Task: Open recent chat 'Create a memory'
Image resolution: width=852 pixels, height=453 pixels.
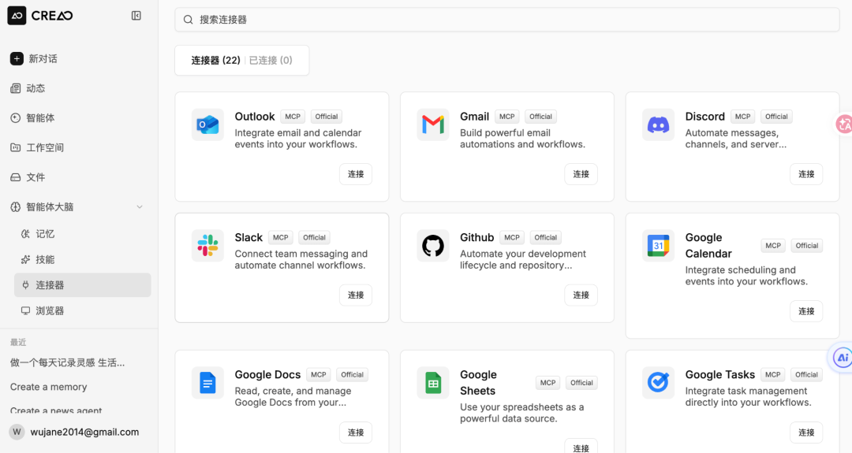Action: (x=49, y=387)
